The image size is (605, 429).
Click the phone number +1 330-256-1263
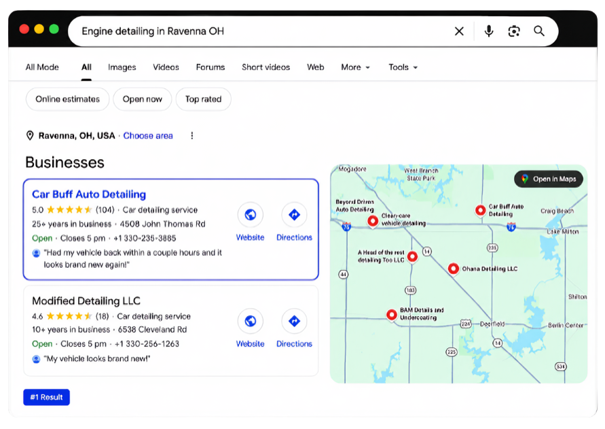[x=147, y=343]
